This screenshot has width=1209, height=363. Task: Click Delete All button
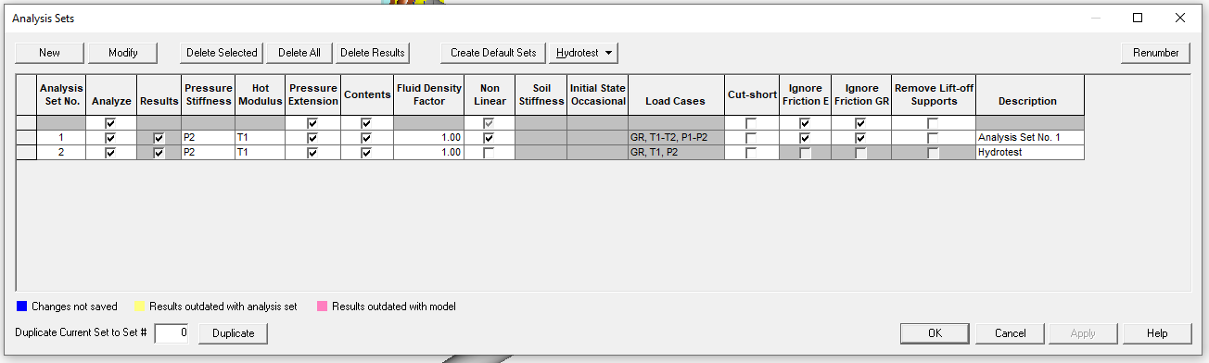(x=299, y=53)
